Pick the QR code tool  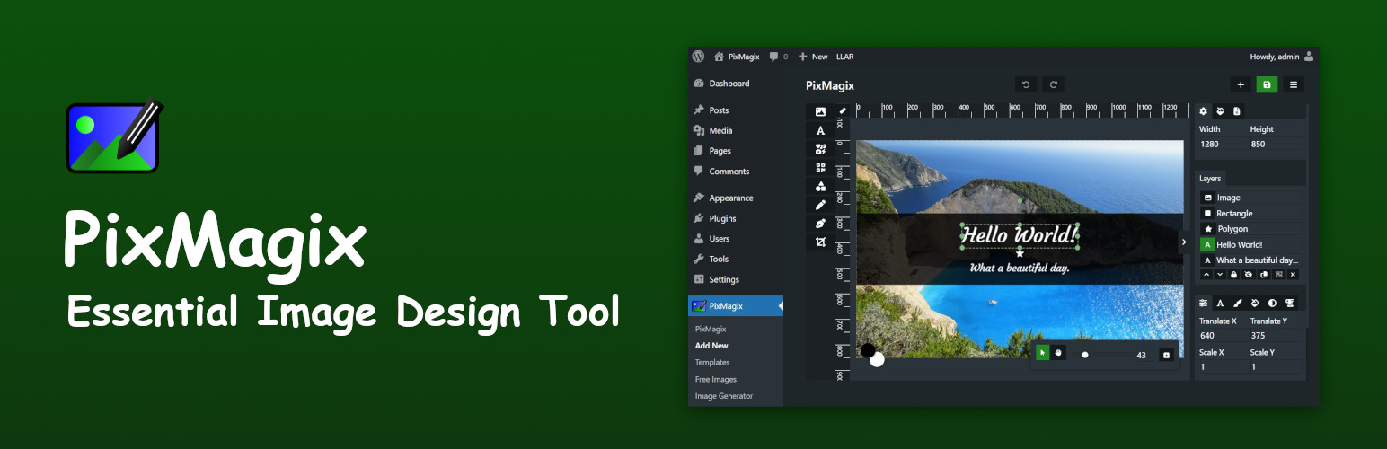click(x=820, y=168)
